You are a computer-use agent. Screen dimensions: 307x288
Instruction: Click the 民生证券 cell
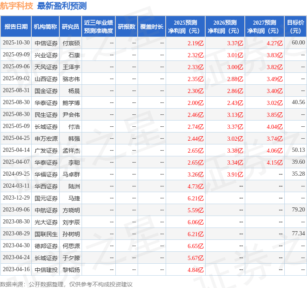[x=46, y=115]
